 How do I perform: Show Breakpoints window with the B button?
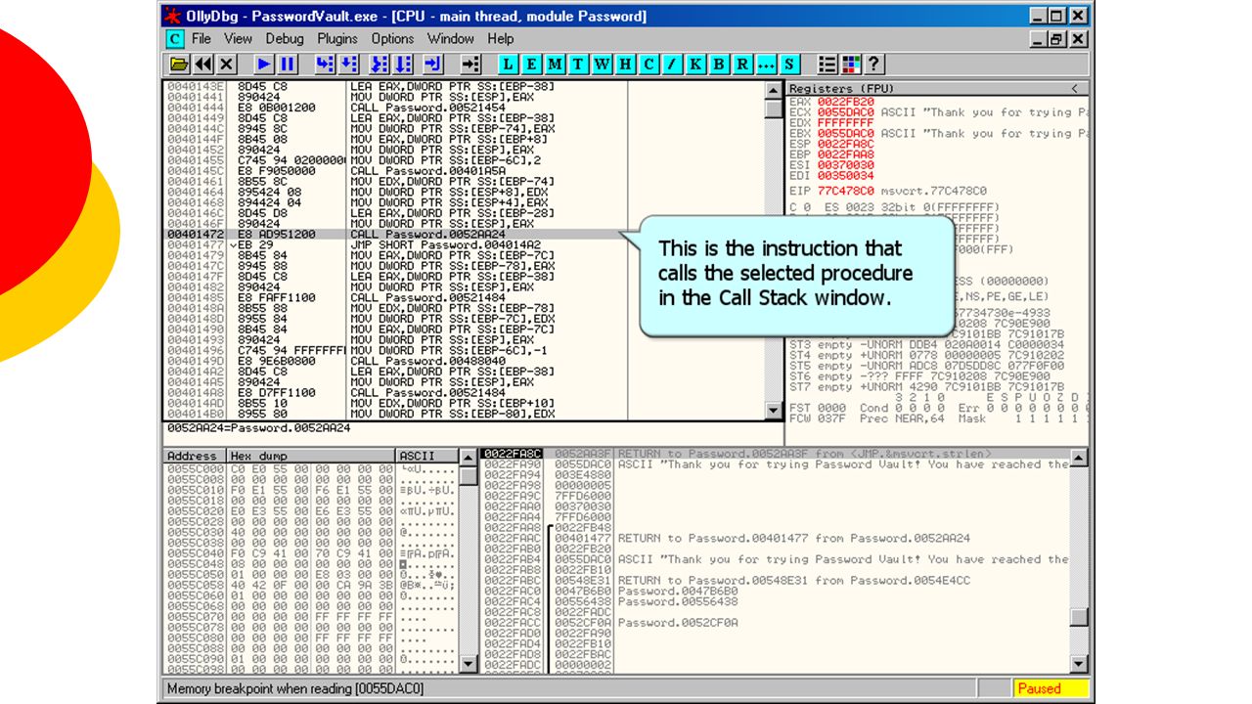(719, 65)
